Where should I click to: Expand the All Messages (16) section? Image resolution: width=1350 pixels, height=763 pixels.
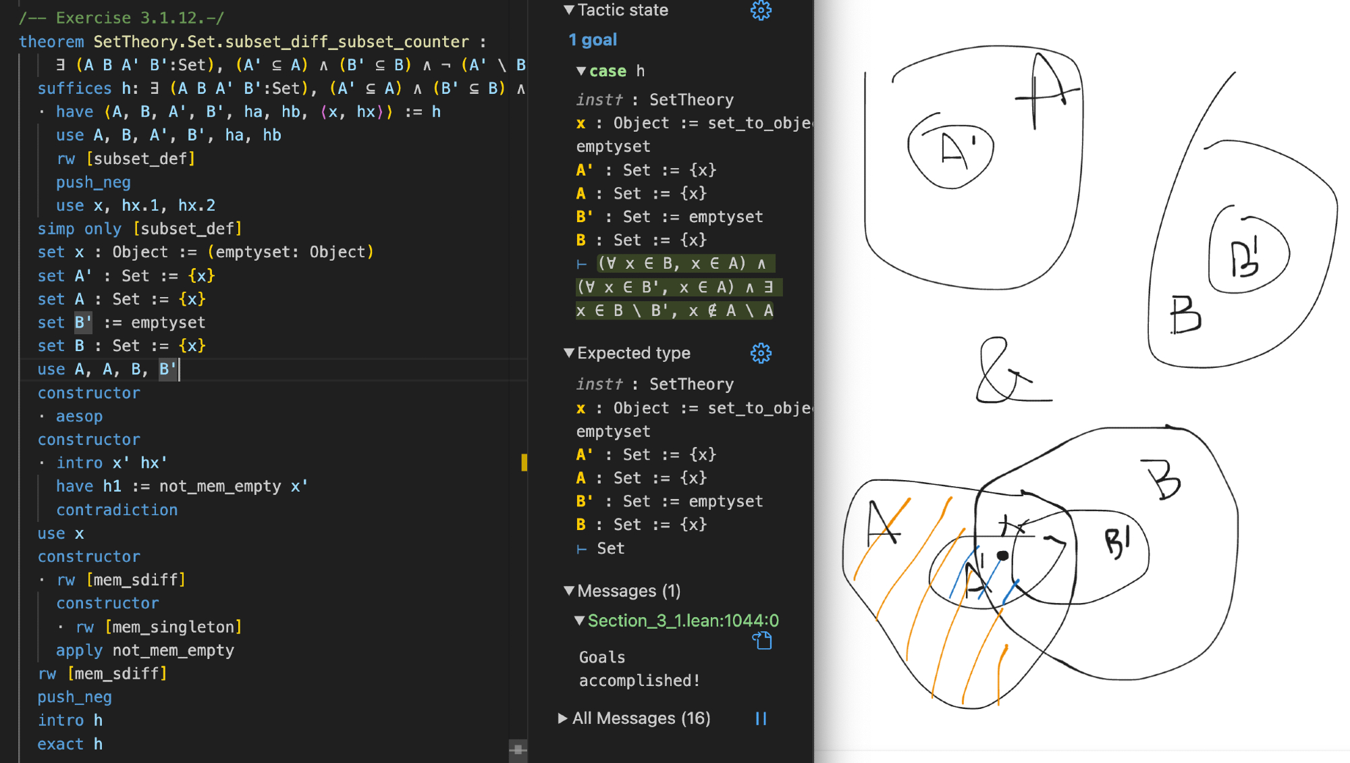562,718
